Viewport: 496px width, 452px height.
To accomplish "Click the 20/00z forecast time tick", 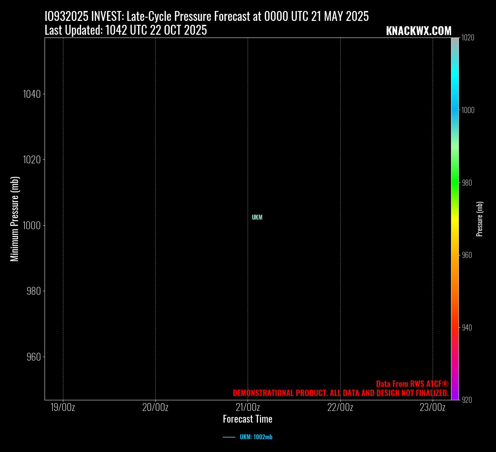I will click(155, 407).
